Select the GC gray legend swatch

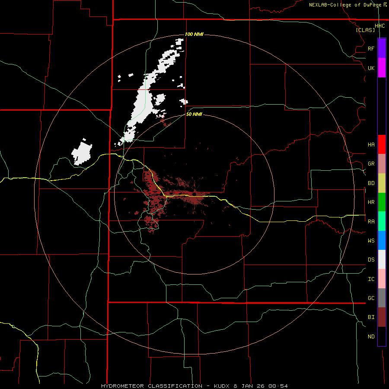pos(382,298)
